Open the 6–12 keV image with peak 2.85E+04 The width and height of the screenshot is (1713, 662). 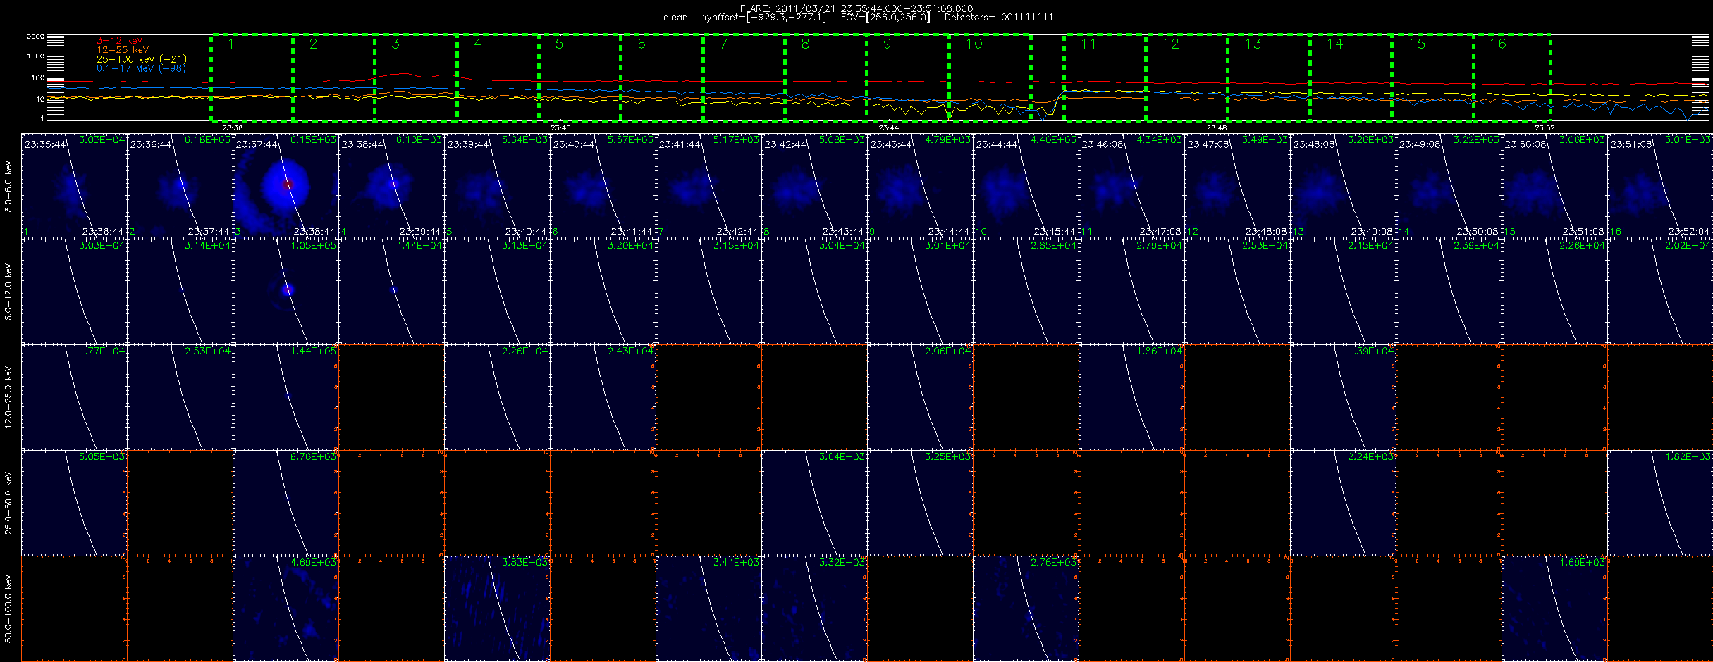click(1026, 292)
